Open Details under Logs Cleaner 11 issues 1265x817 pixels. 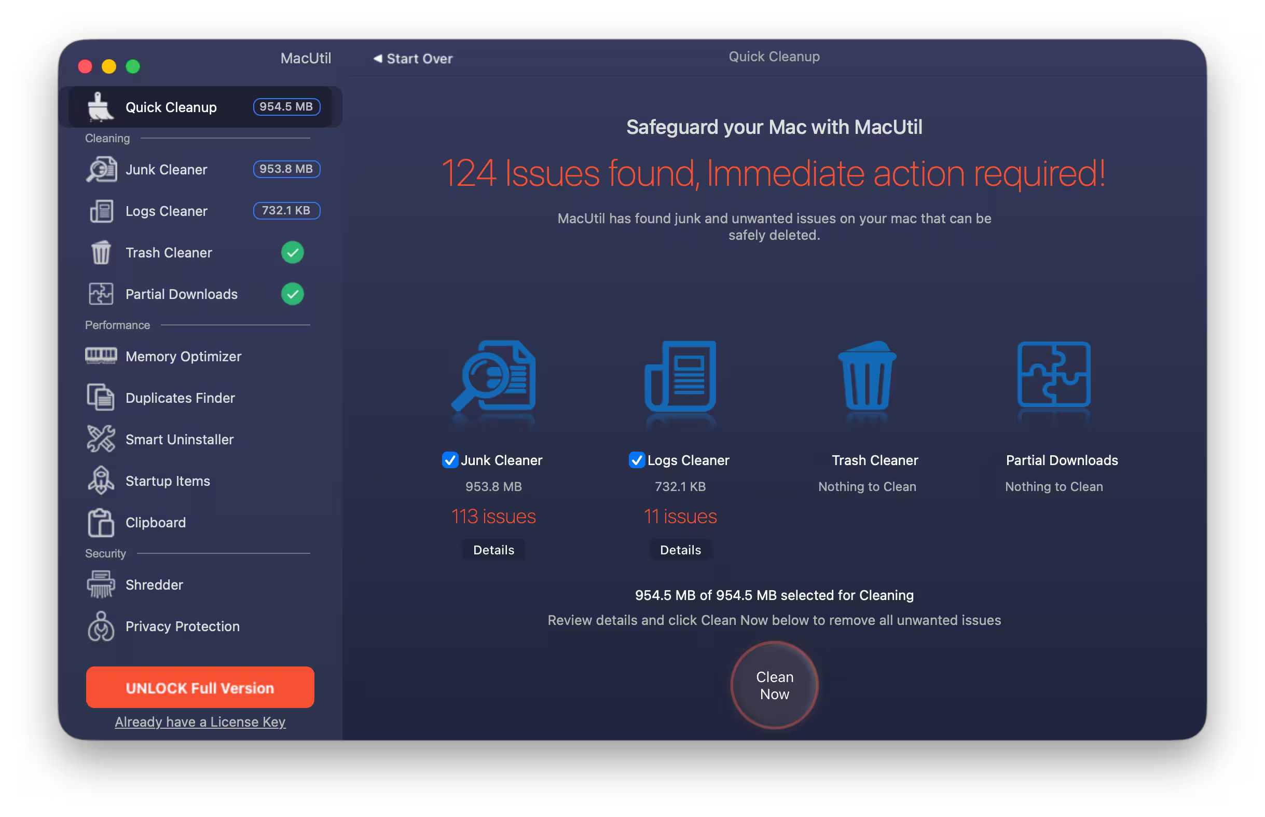(x=680, y=550)
